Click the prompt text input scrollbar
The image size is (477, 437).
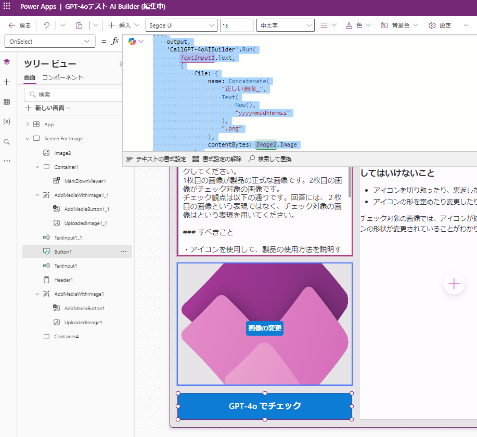[350, 182]
